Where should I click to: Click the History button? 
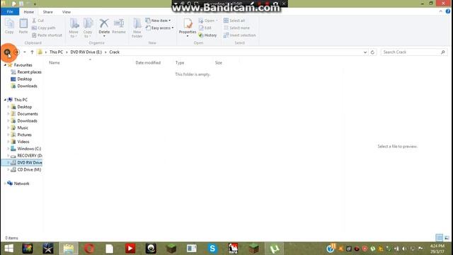pos(207,35)
